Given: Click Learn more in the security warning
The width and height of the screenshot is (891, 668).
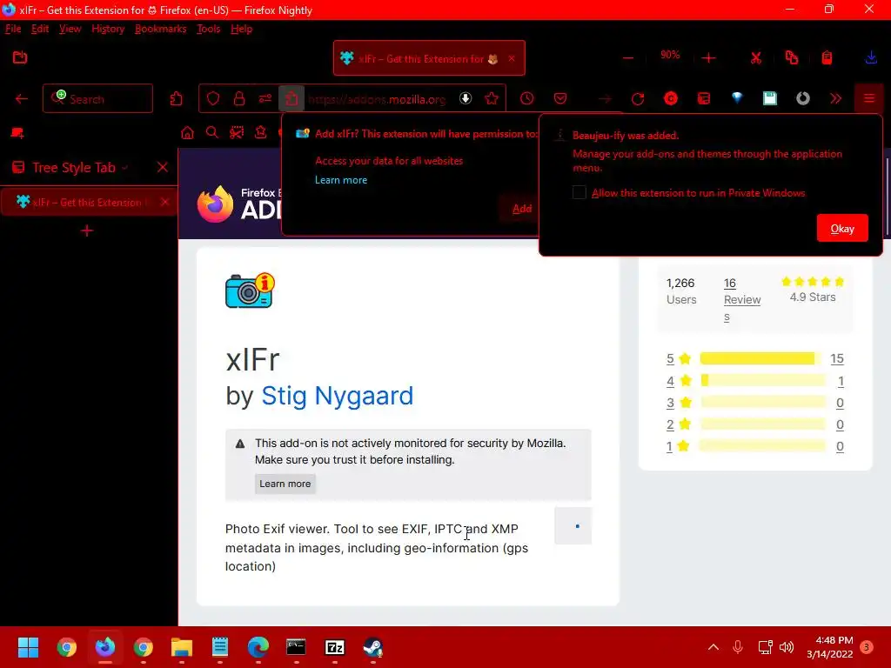Looking at the screenshot, I should pos(285,484).
